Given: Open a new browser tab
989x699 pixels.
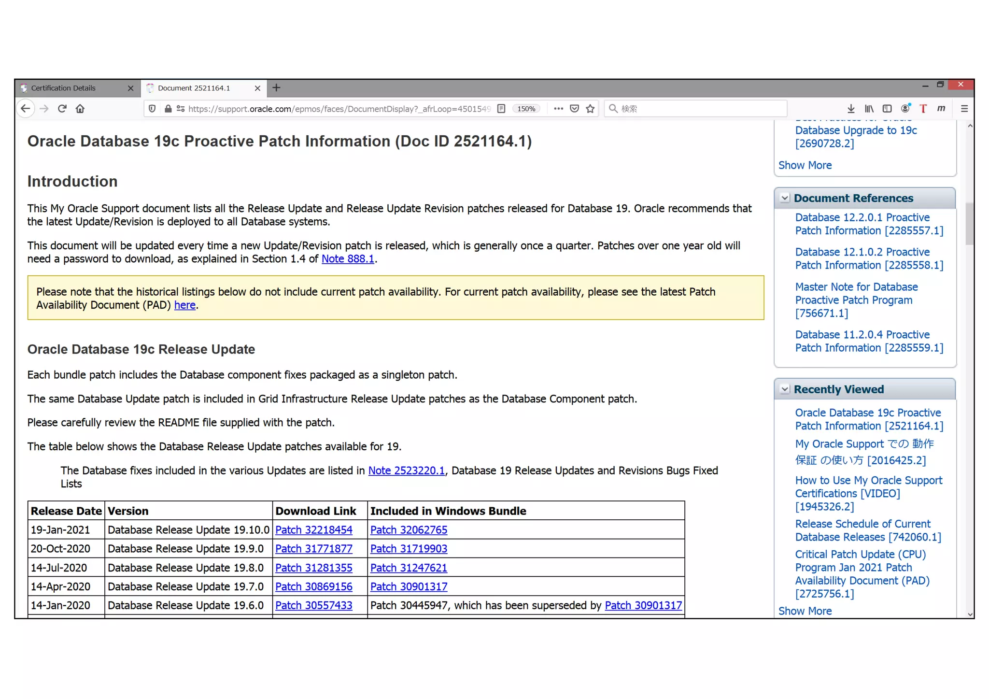Looking at the screenshot, I should click(276, 88).
